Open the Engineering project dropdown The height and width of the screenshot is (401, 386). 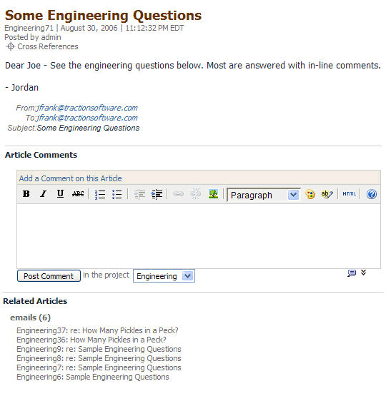(x=164, y=276)
